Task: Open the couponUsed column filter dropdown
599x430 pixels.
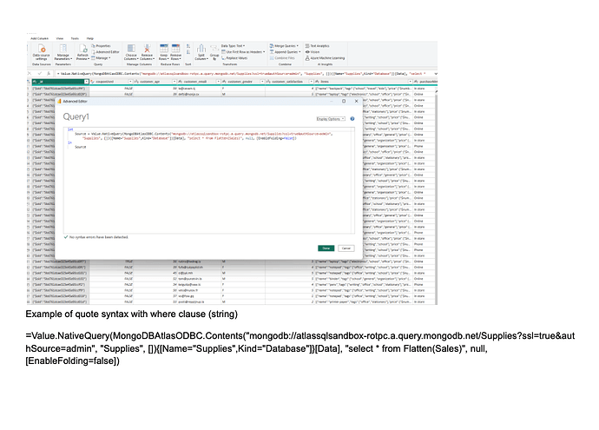Action: coord(130,82)
